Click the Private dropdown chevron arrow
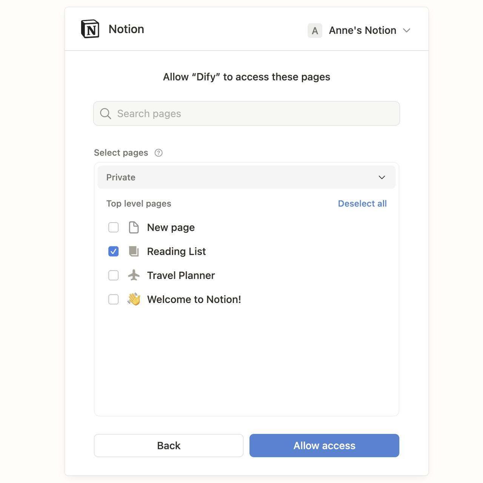The width and height of the screenshot is (483, 483). tap(381, 177)
